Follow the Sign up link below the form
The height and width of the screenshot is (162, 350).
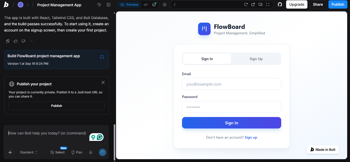click(251, 137)
